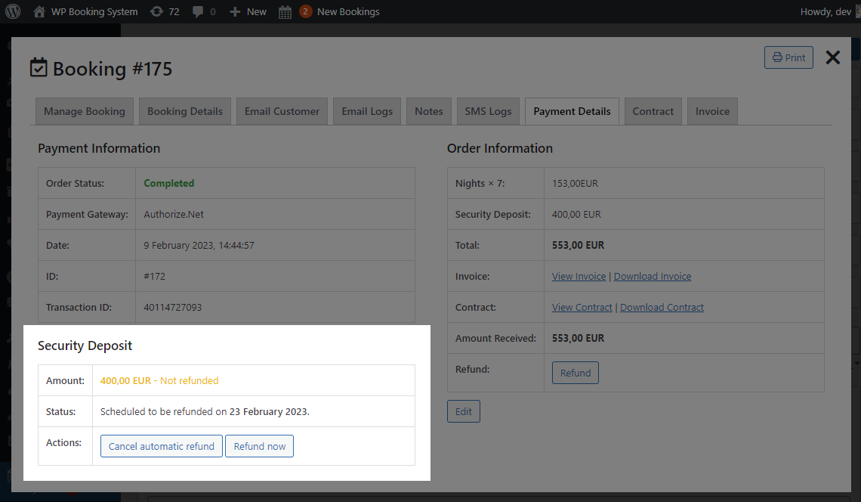The image size is (861, 502).
Task: Click Cancel automatic refund button
Action: click(x=162, y=446)
